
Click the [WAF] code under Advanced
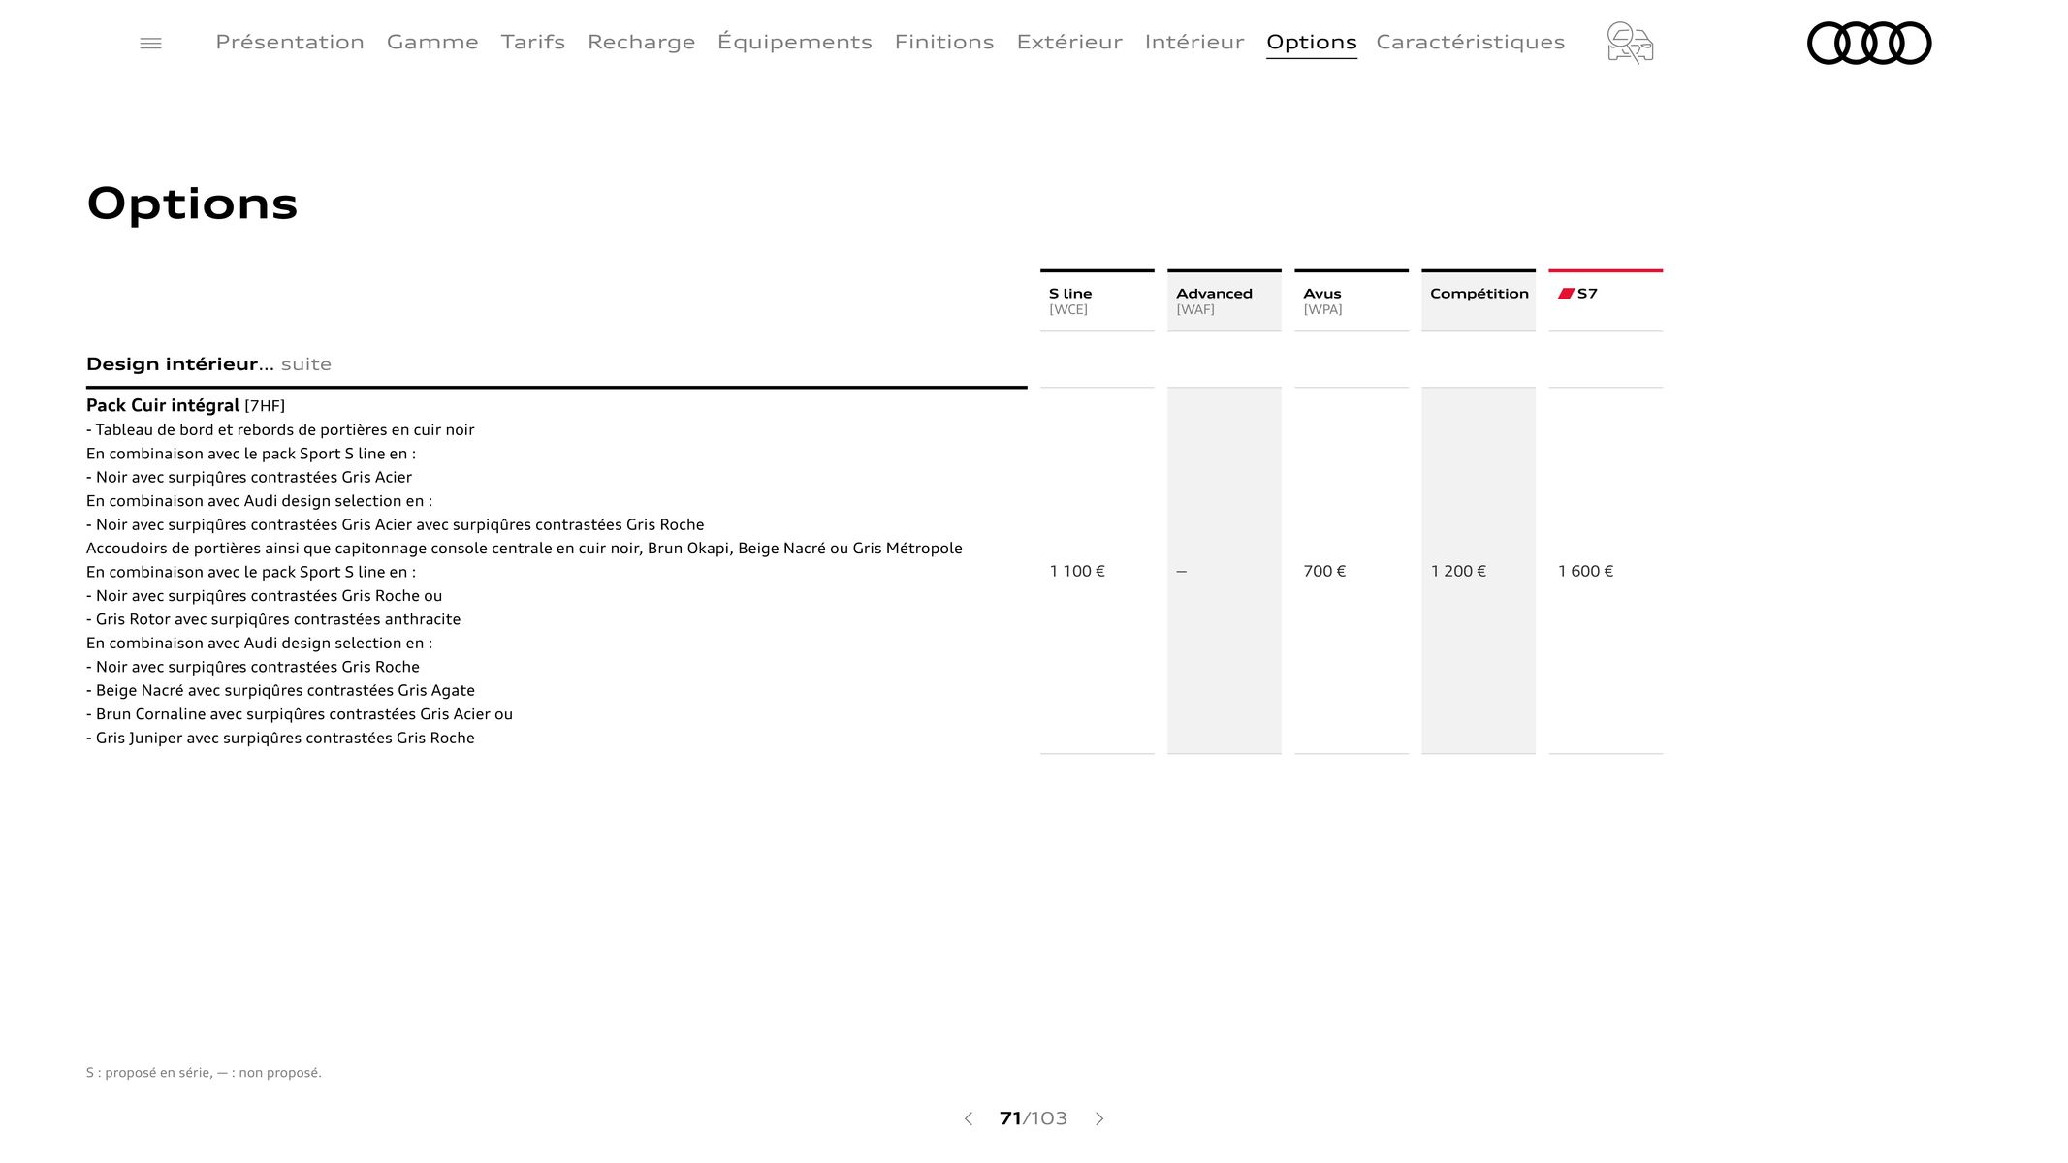[1195, 310]
